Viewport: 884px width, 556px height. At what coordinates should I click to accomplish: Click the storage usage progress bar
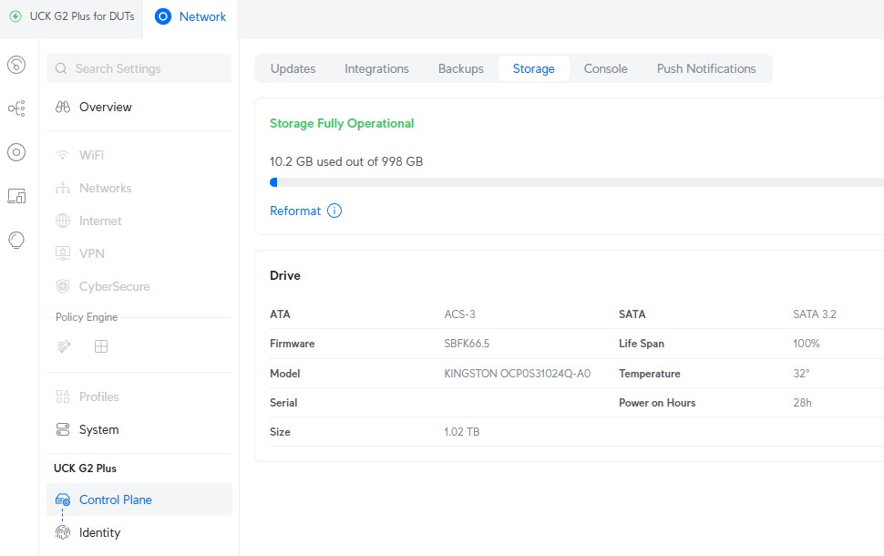pyautogui.click(x=576, y=182)
